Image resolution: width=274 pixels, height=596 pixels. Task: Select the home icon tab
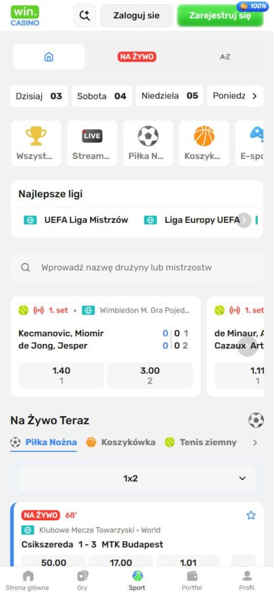pos(49,57)
